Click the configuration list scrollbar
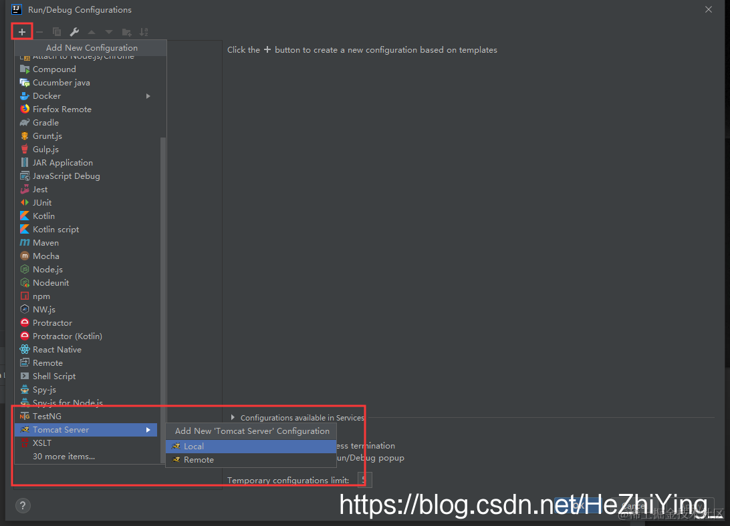The image size is (730, 526). pos(163,300)
